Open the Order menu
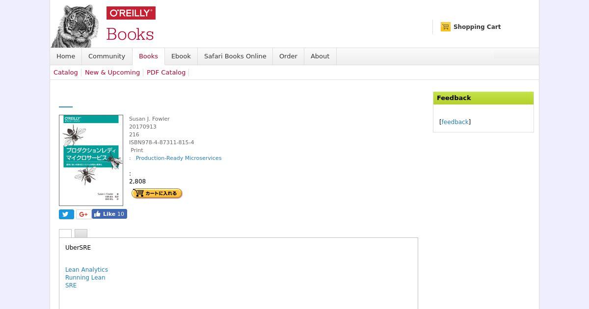 [x=288, y=56]
